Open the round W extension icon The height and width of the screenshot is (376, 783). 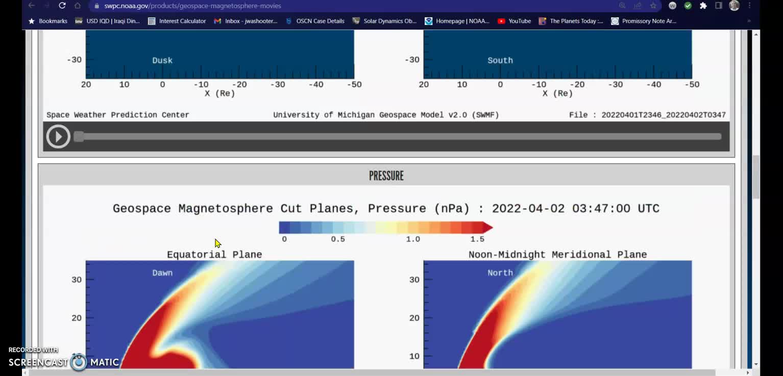pos(673,6)
